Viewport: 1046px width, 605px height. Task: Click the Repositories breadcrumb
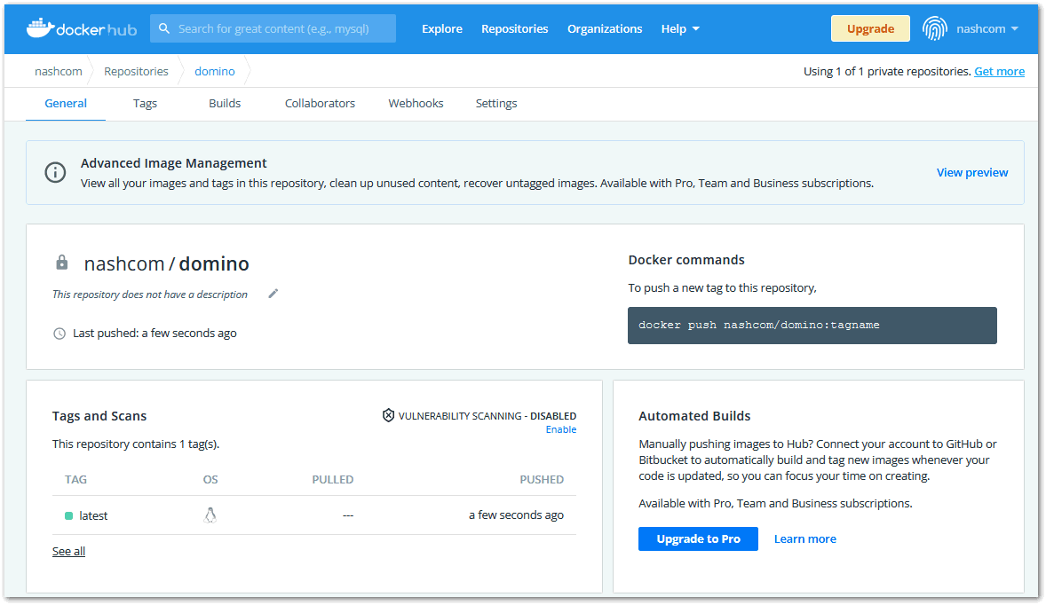(x=136, y=71)
